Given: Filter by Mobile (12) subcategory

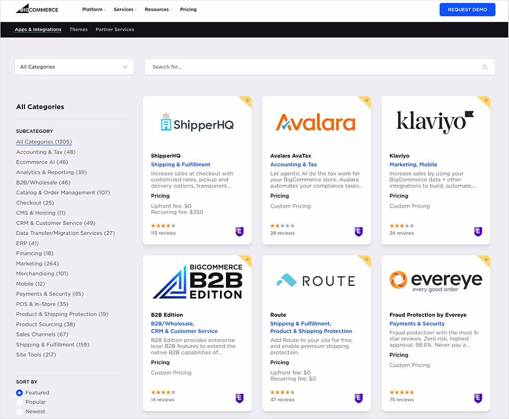Looking at the screenshot, I should pyautogui.click(x=30, y=284).
